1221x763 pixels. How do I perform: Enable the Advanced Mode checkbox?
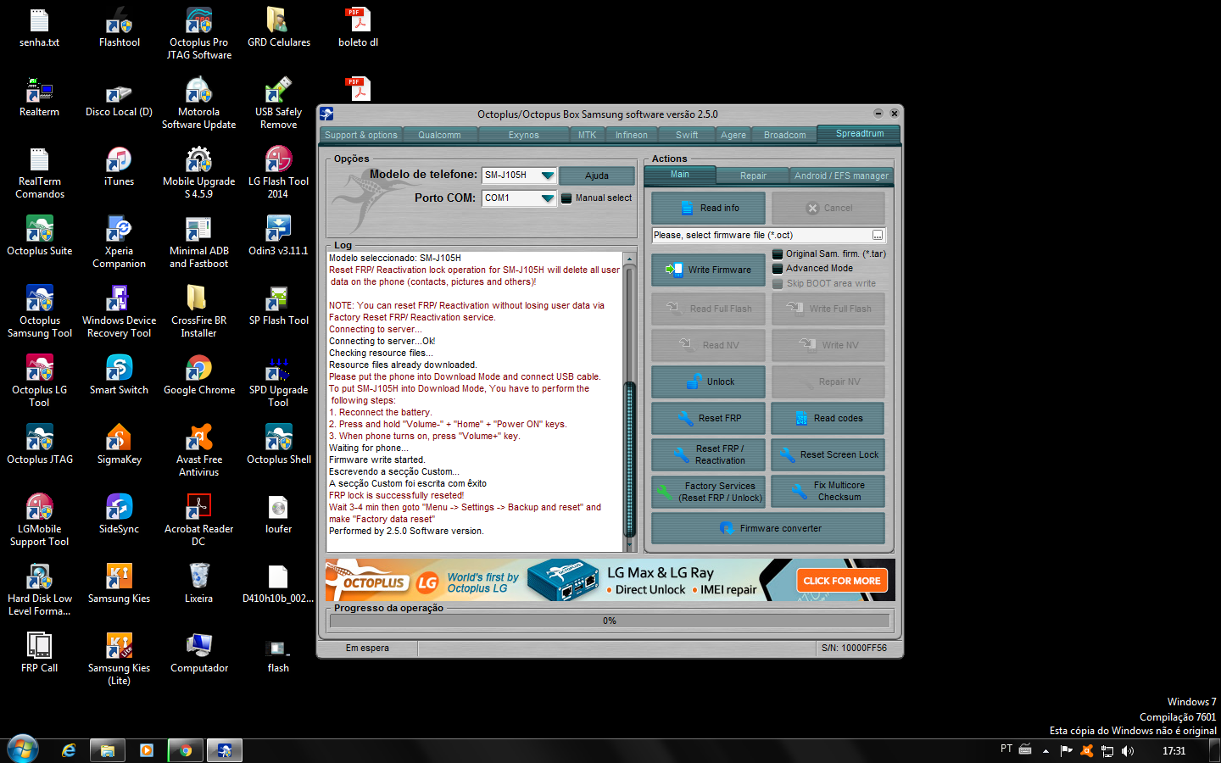pos(778,269)
